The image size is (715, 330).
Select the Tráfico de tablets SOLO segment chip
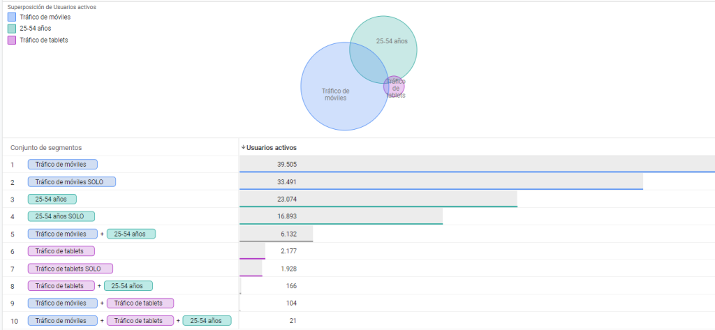[70, 269]
